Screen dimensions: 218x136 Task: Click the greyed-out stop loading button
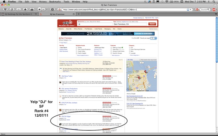18,9
